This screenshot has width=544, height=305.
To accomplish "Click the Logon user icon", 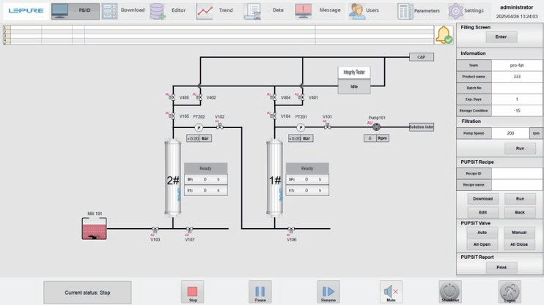I will [x=510, y=290].
